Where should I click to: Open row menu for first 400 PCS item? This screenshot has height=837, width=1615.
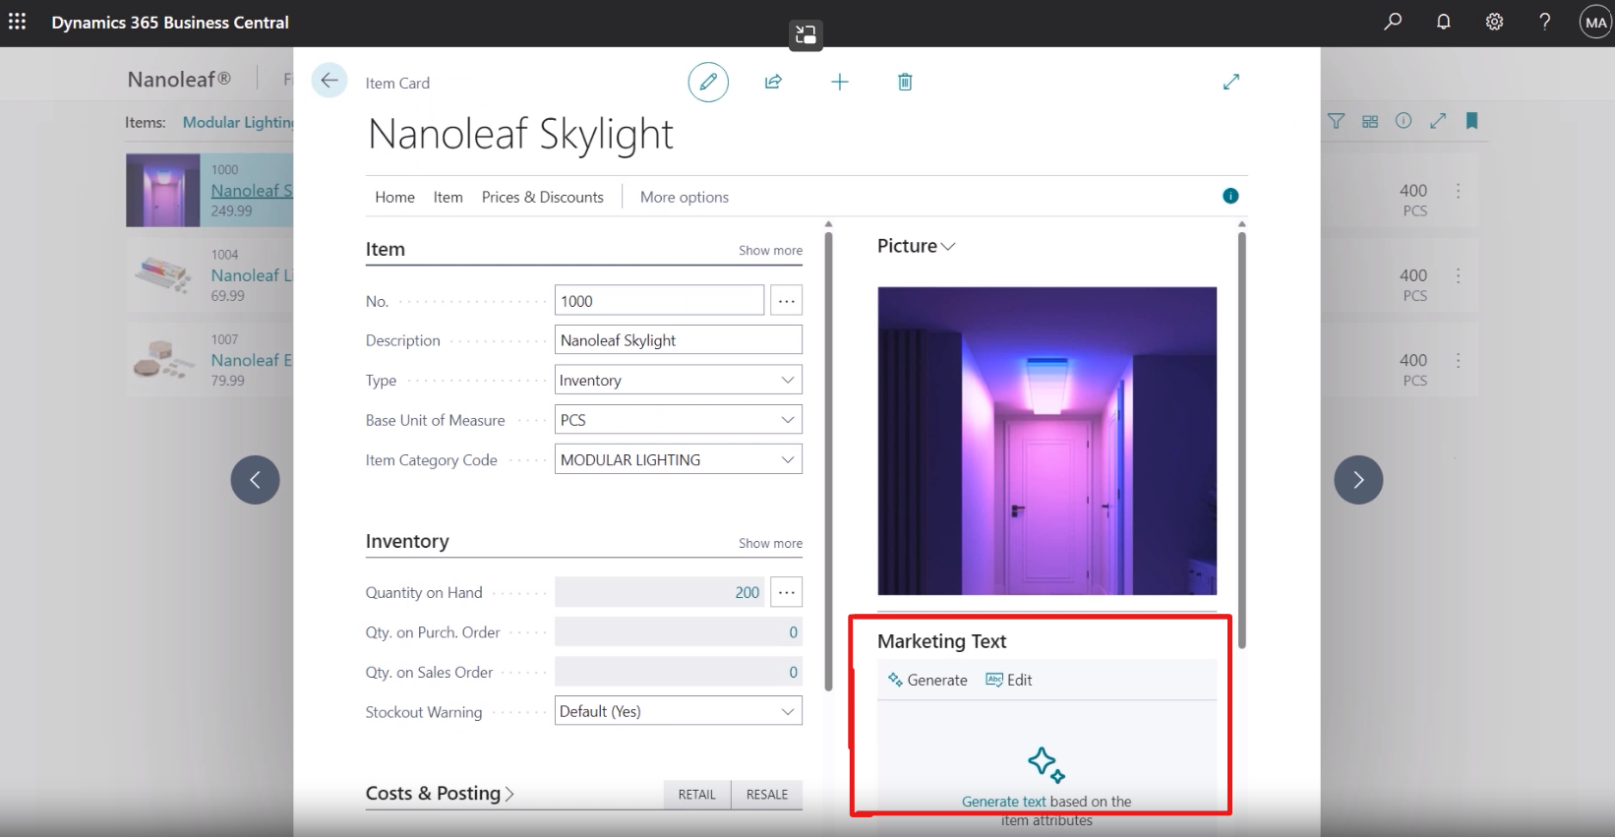(x=1458, y=191)
